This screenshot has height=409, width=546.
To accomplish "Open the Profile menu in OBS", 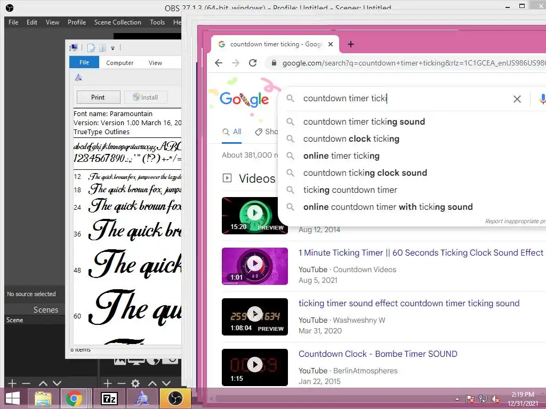I will (x=77, y=22).
